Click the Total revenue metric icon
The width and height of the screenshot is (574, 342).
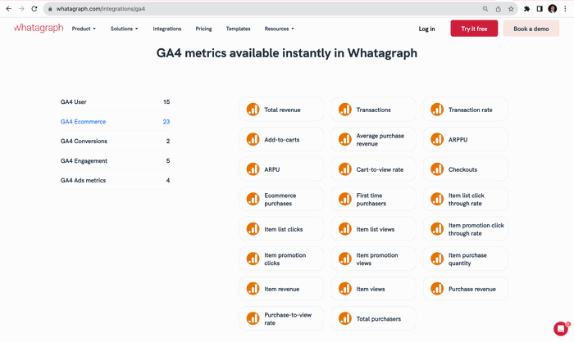253,110
